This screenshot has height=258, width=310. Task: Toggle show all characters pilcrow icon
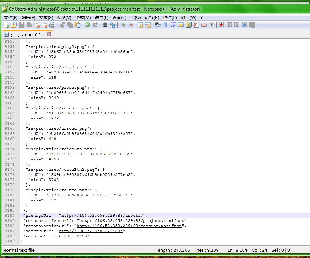click(x=165, y=25)
